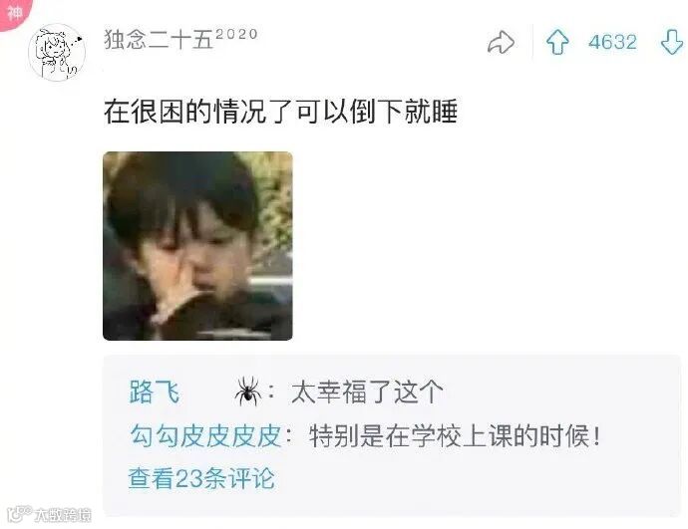The width and height of the screenshot is (688, 529).
Task: Upvote the comment with the up arrow
Action: click(x=557, y=43)
